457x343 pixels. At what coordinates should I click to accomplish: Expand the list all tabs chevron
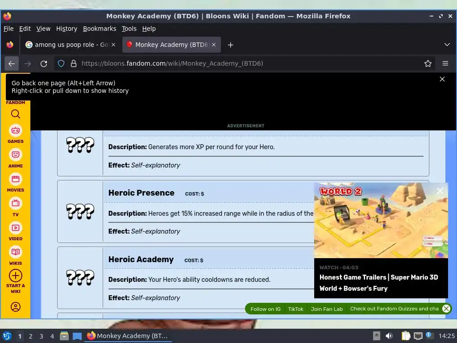[447, 45]
